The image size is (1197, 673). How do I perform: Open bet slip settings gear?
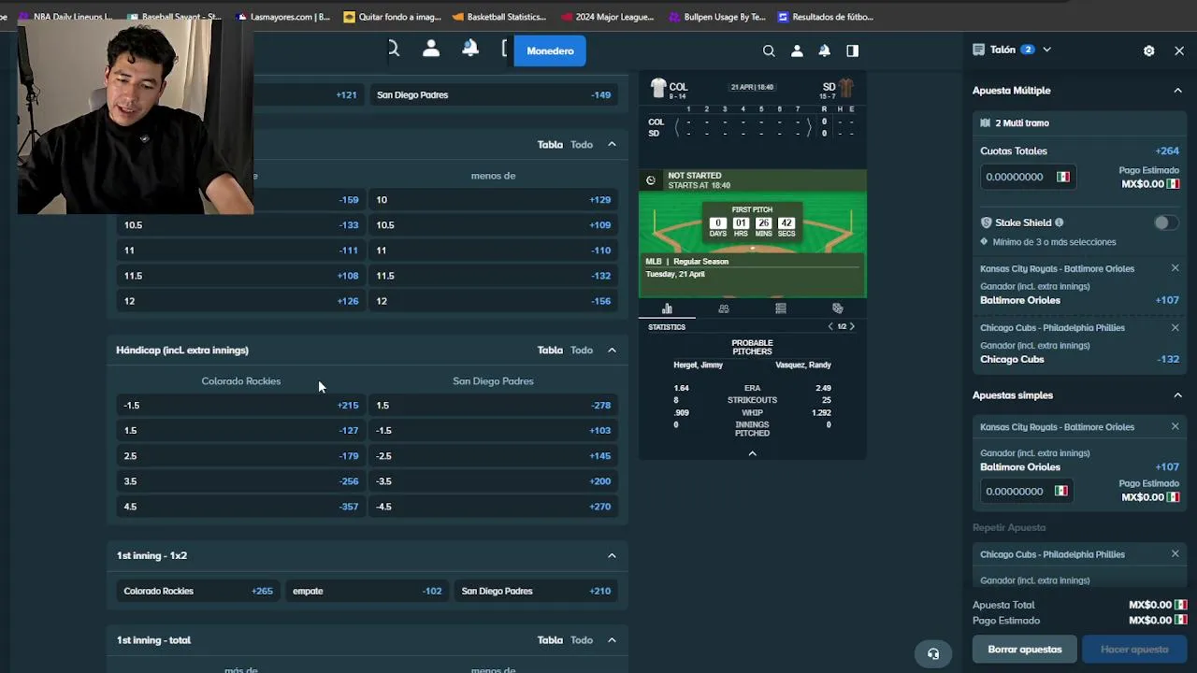1149,50
